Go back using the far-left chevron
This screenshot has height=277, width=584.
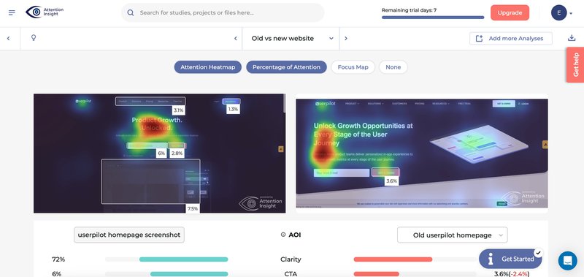(x=8, y=39)
